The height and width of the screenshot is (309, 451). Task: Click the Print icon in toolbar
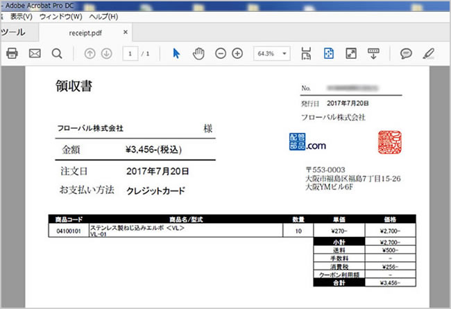(12, 53)
